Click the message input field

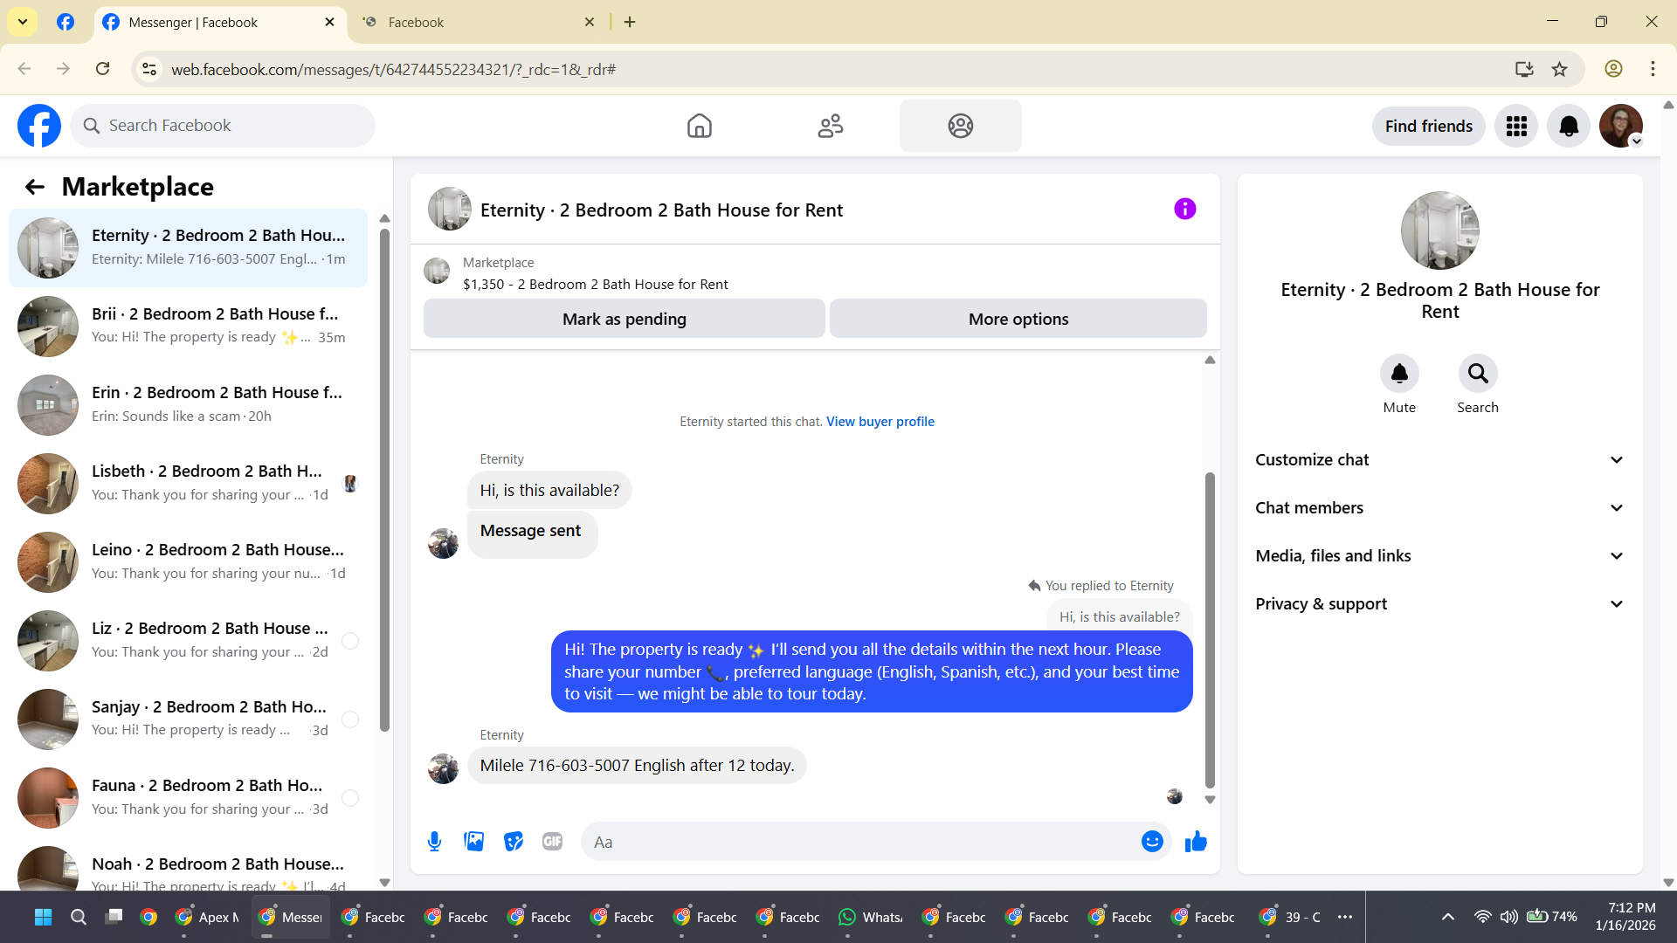coord(860,842)
